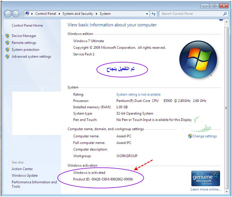Open Control Panel Home link
Image resolution: width=232 pixels, height=197 pixels.
click(x=27, y=26)
